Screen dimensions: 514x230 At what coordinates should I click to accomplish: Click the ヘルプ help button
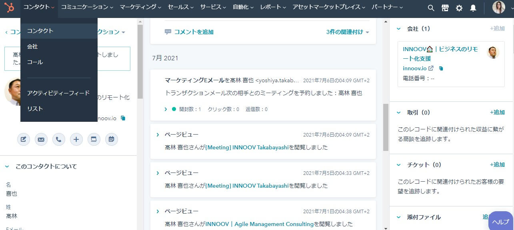tap(501, 221)
